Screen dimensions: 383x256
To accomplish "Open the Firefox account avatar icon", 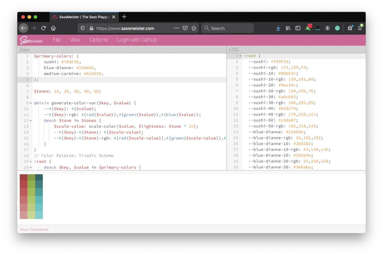I will [x=327, y=28].
